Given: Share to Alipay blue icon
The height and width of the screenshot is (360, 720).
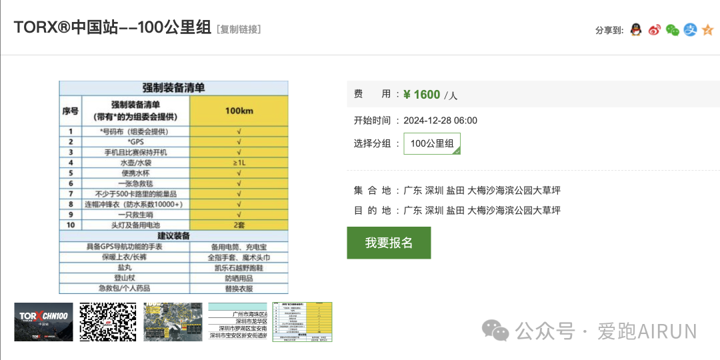Looking at the screenshot, I should [690, 30].
